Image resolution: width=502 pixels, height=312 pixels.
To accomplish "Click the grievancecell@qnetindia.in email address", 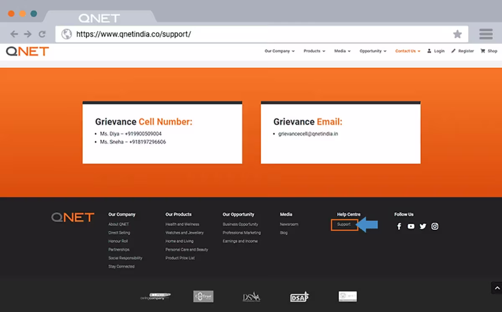I will (308, 134).
